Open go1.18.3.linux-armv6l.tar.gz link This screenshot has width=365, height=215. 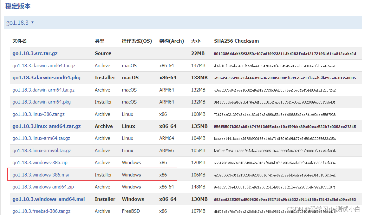(x=42, y=151)
